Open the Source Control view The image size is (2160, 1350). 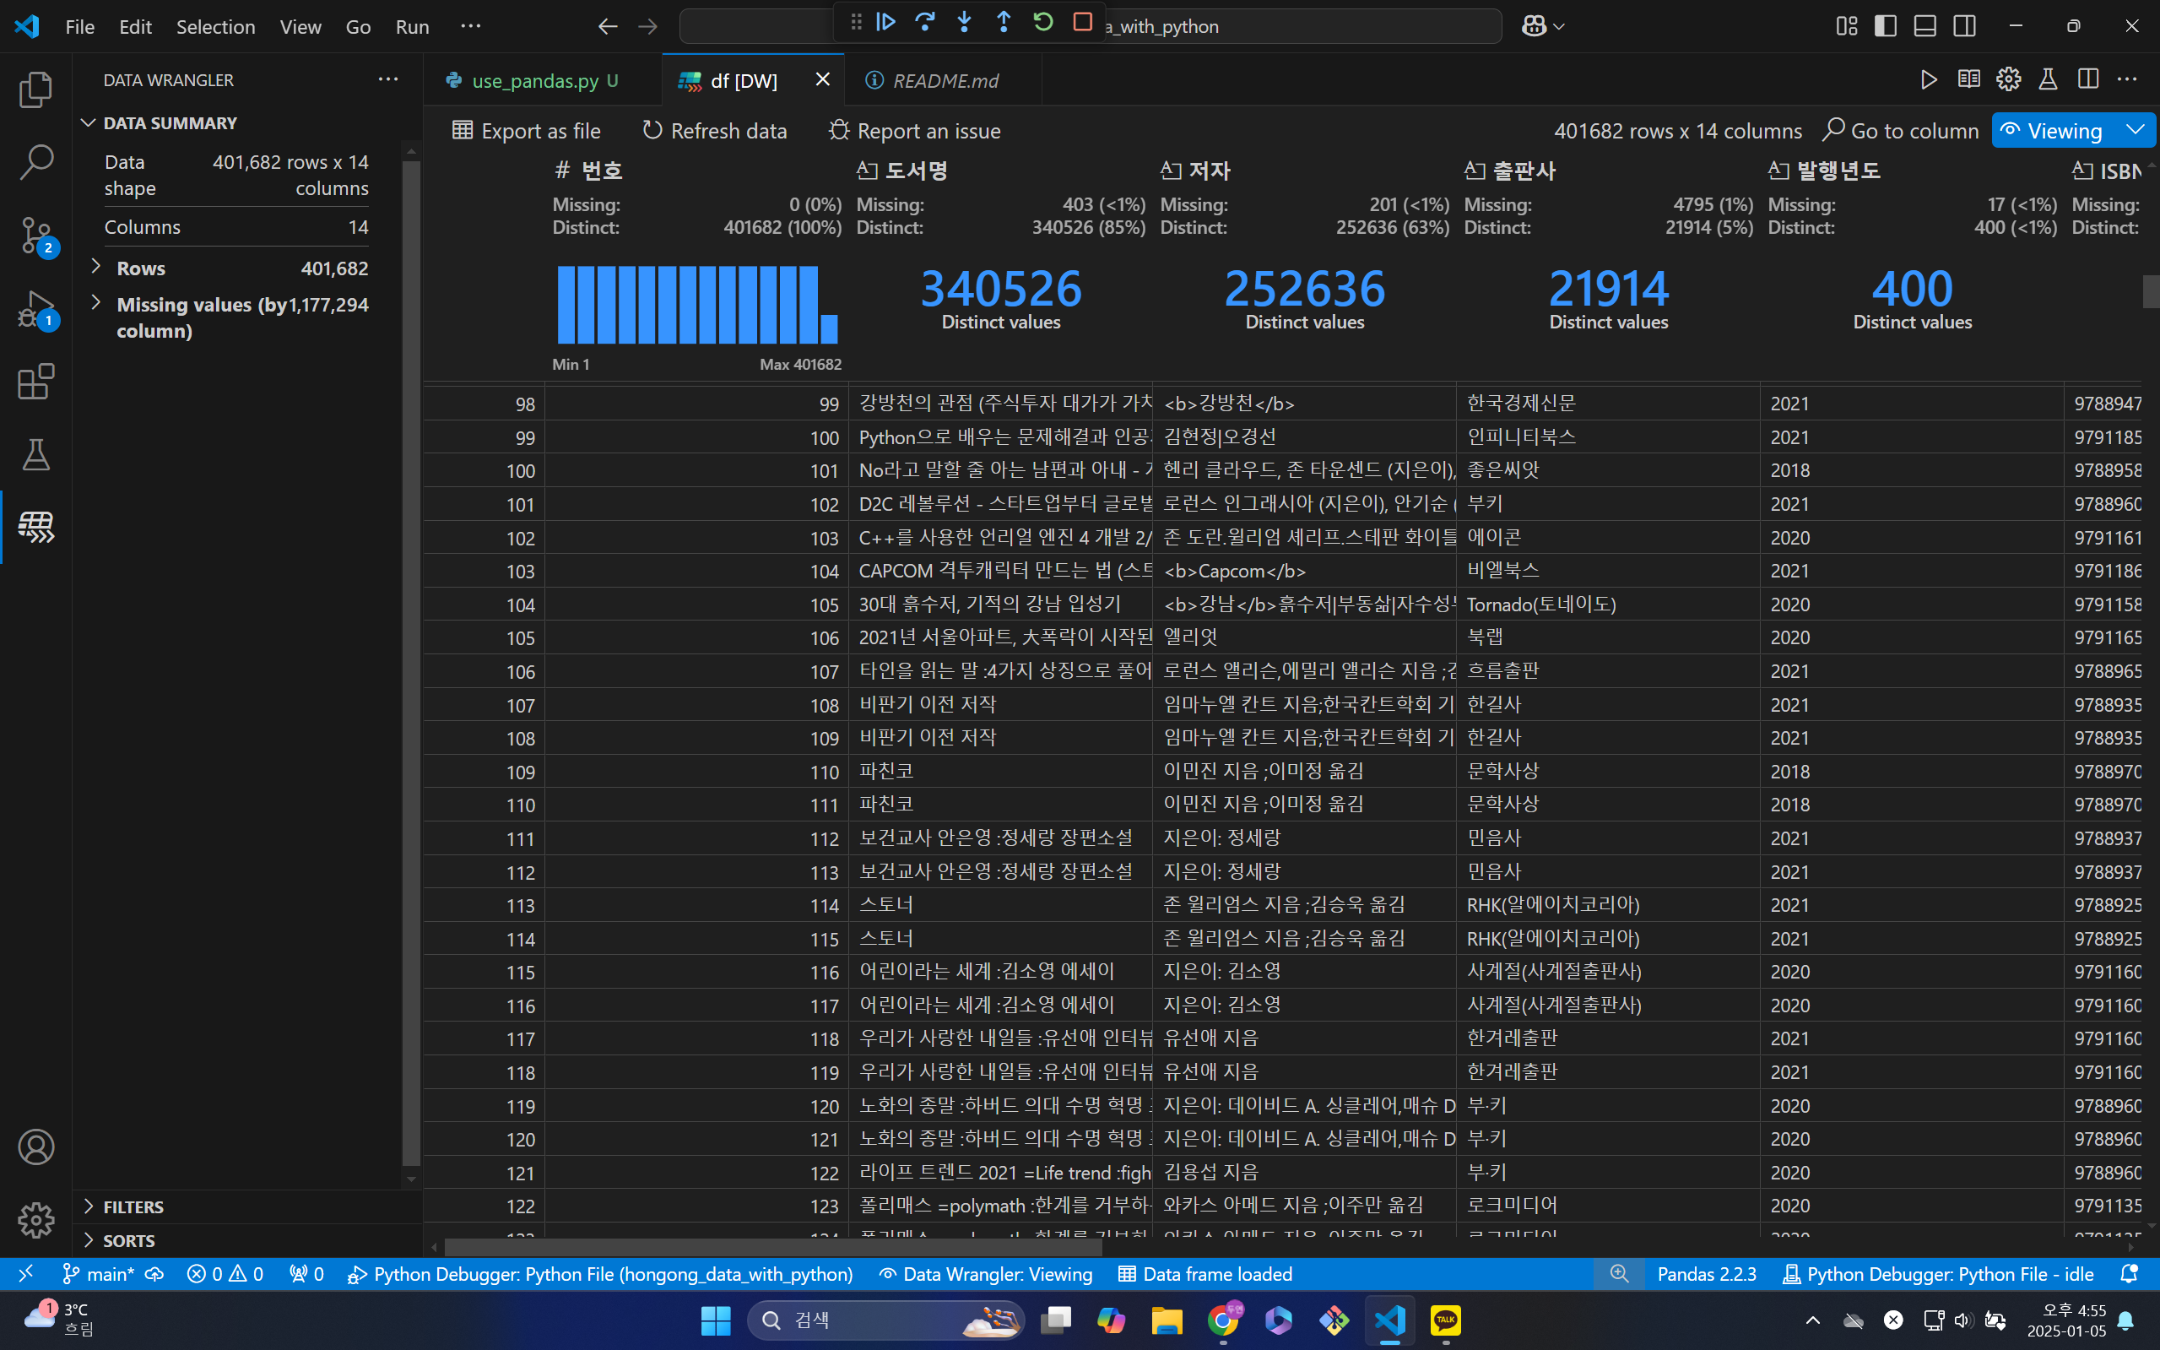coord(35,236)
